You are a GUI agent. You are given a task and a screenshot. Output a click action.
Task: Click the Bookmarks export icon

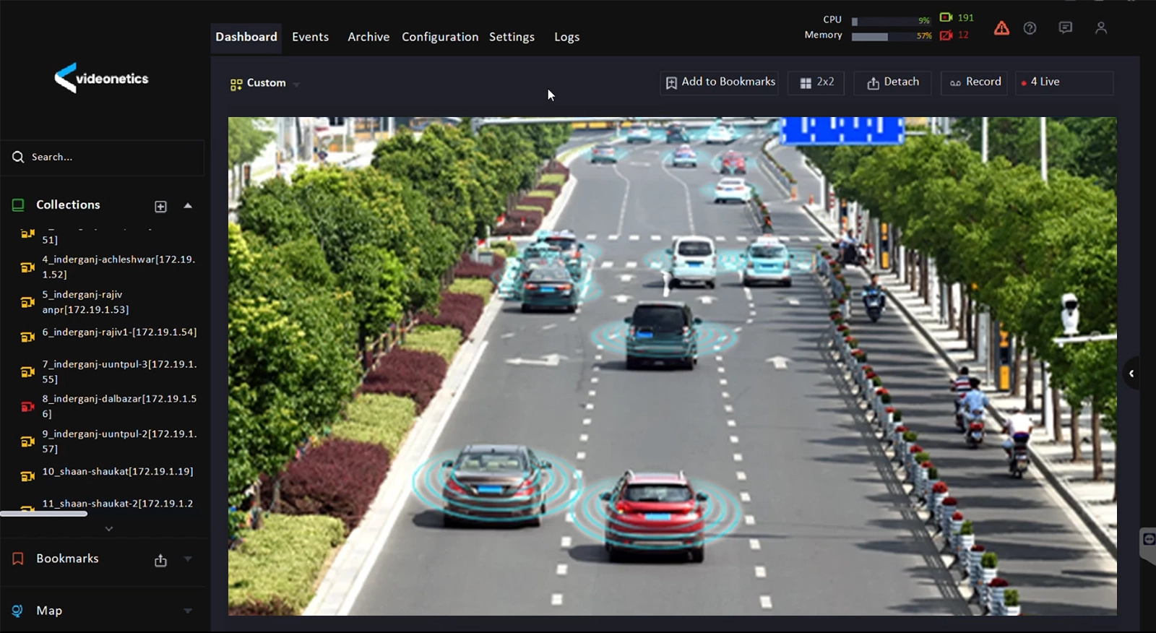coord(160,560)
